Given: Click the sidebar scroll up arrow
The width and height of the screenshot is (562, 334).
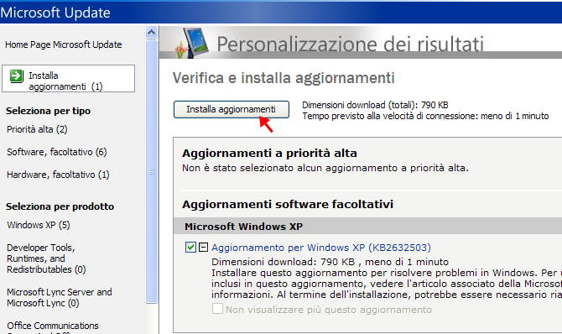Looking at the screenshot, I should (x=151, y=33).
